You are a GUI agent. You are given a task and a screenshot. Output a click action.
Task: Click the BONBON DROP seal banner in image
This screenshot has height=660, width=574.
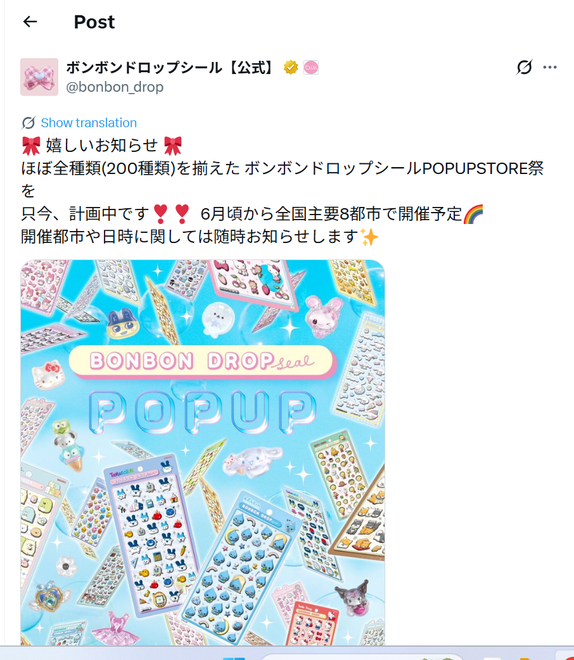click(202, 361)
